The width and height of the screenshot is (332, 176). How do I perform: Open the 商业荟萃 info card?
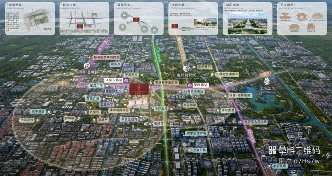[139, 19]
